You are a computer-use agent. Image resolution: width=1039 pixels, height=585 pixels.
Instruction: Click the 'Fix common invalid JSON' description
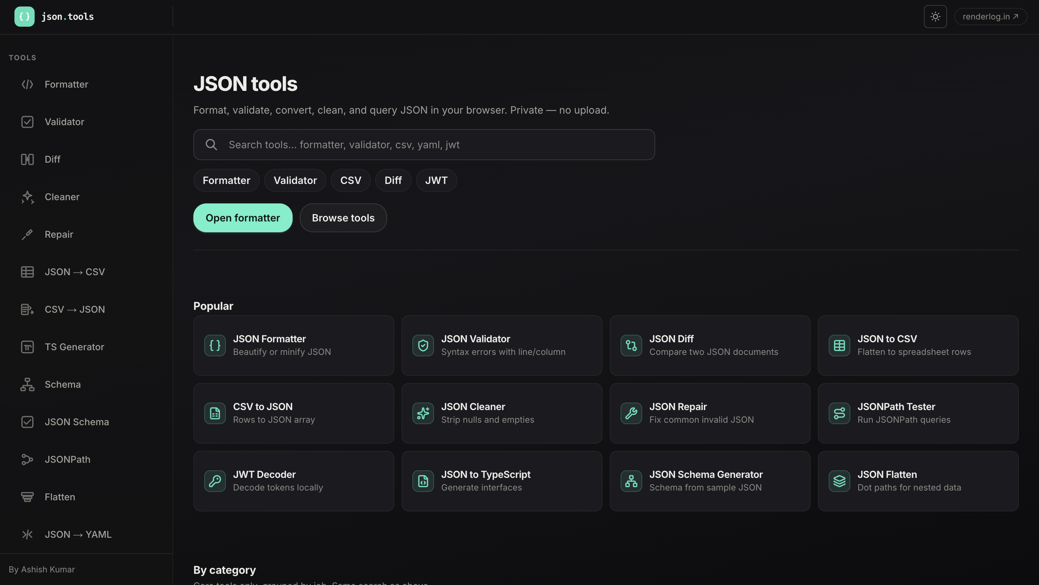click(x=701, y=420)
